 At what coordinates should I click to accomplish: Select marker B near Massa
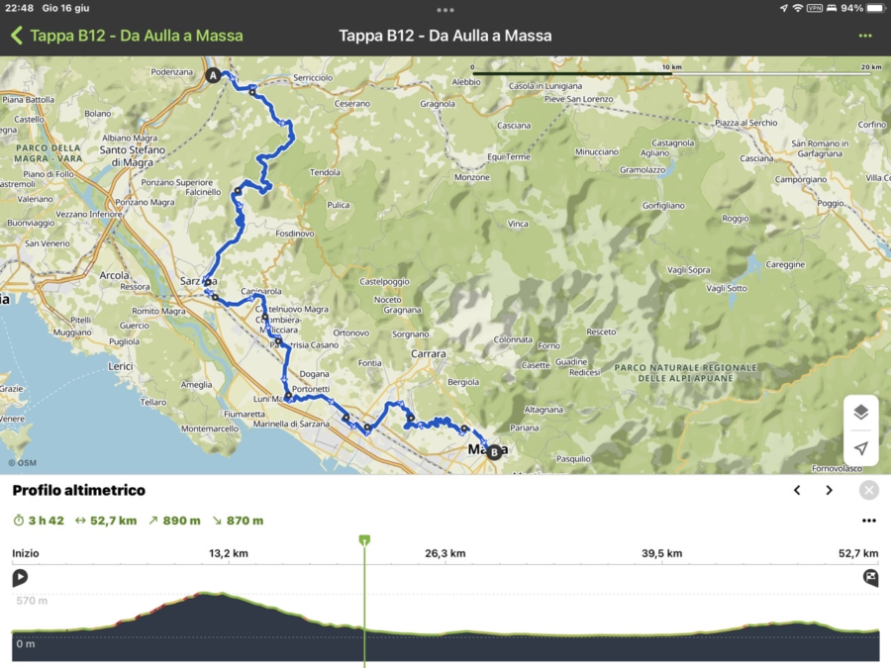pos(492,451)
